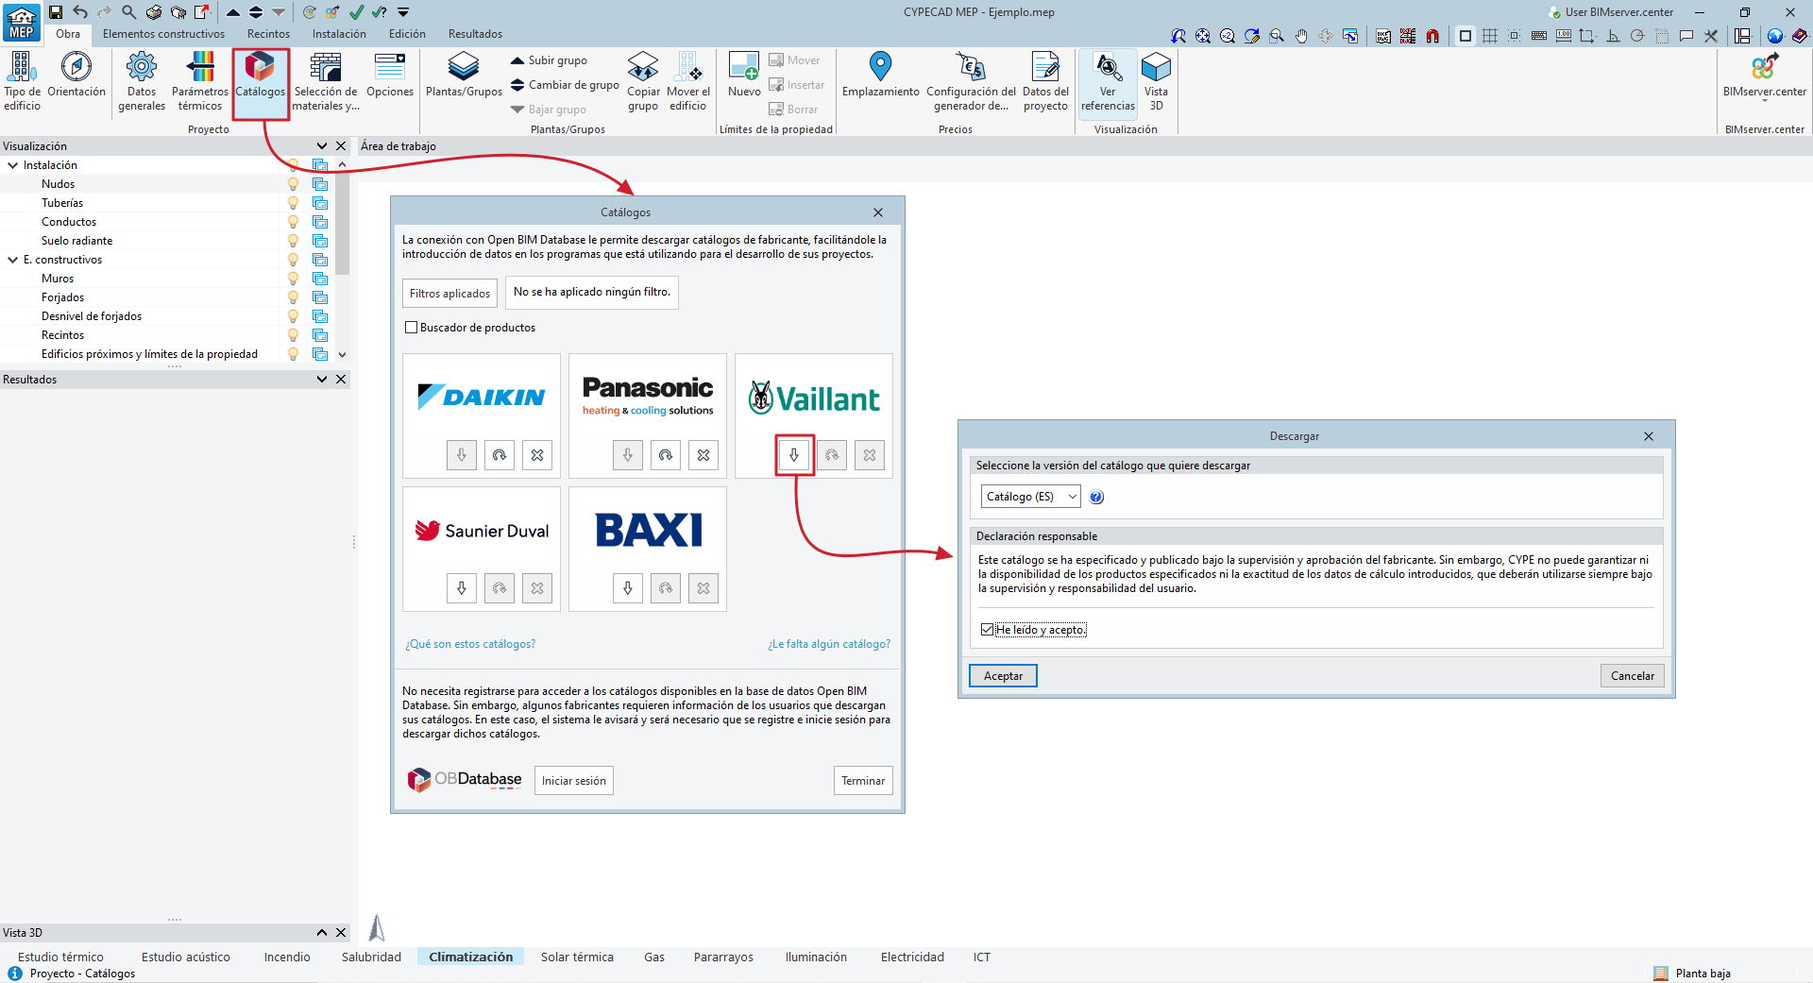Click the BIMserver.center ribbon icon
Screen dimensions: 1813x983
(1764, 68)
